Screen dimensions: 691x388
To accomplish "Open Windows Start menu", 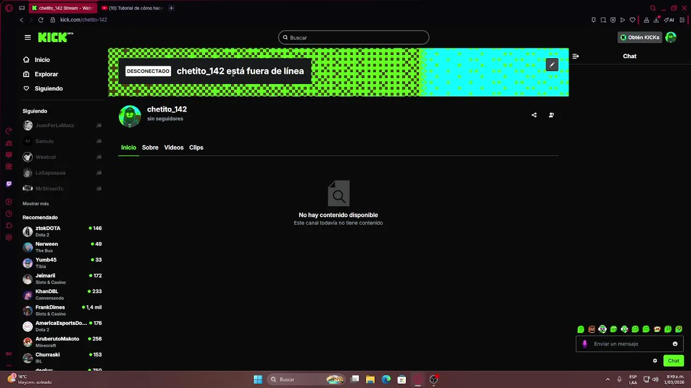I will (258, 379).
